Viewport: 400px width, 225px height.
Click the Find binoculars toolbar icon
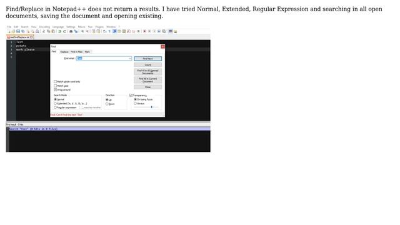pos(71,31)
